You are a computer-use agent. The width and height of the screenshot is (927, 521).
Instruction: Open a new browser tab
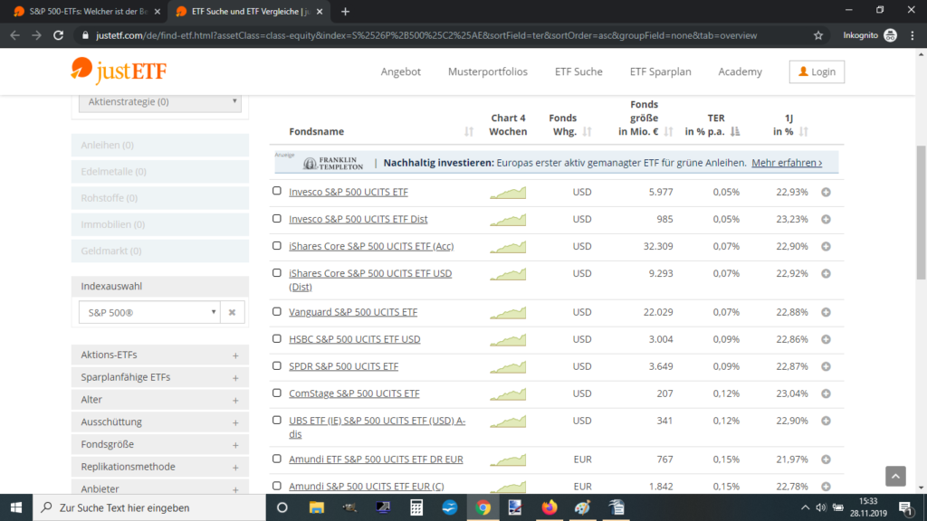[x=345, y=11]
